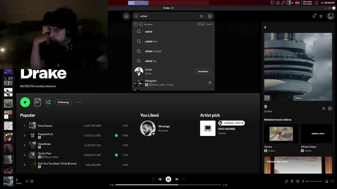
Task: Click the ICEMAN - MAY 15 label
Action: click(x=231, y=123)
